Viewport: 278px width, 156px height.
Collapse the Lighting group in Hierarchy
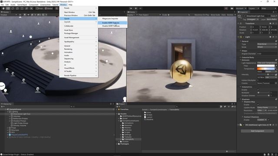coord(8,112)
